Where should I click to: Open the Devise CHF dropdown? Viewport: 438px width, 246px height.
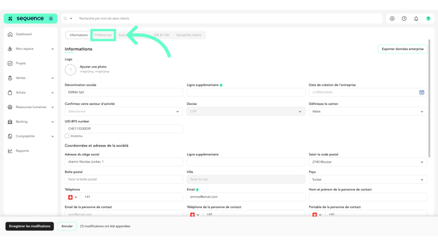(x=246, y=112)
